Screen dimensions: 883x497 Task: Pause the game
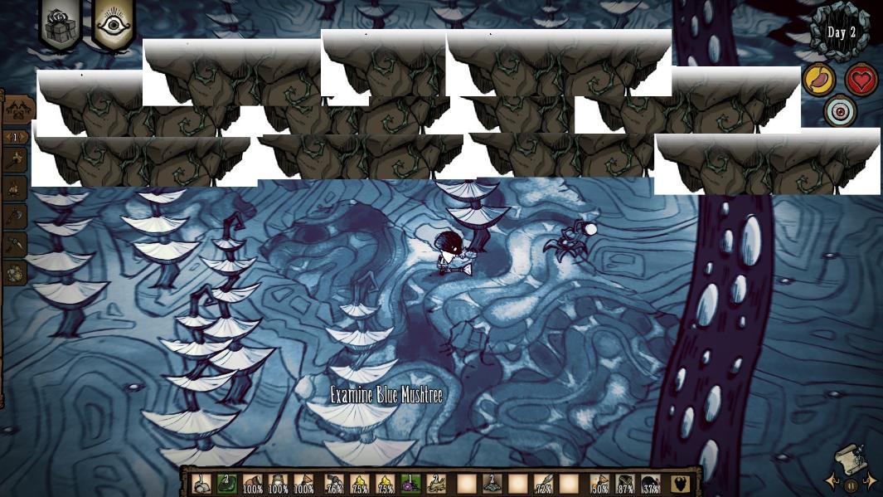coord(851,484)
